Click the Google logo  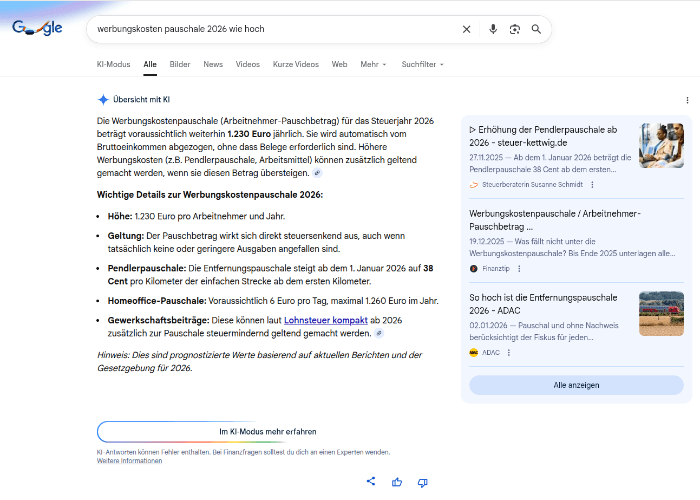click(36, 28)
